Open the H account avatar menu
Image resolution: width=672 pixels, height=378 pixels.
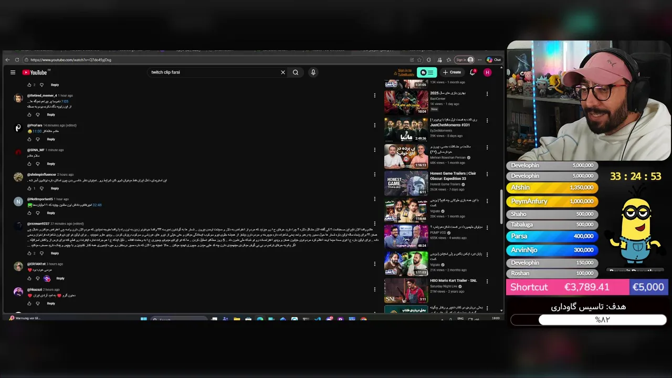487,72
